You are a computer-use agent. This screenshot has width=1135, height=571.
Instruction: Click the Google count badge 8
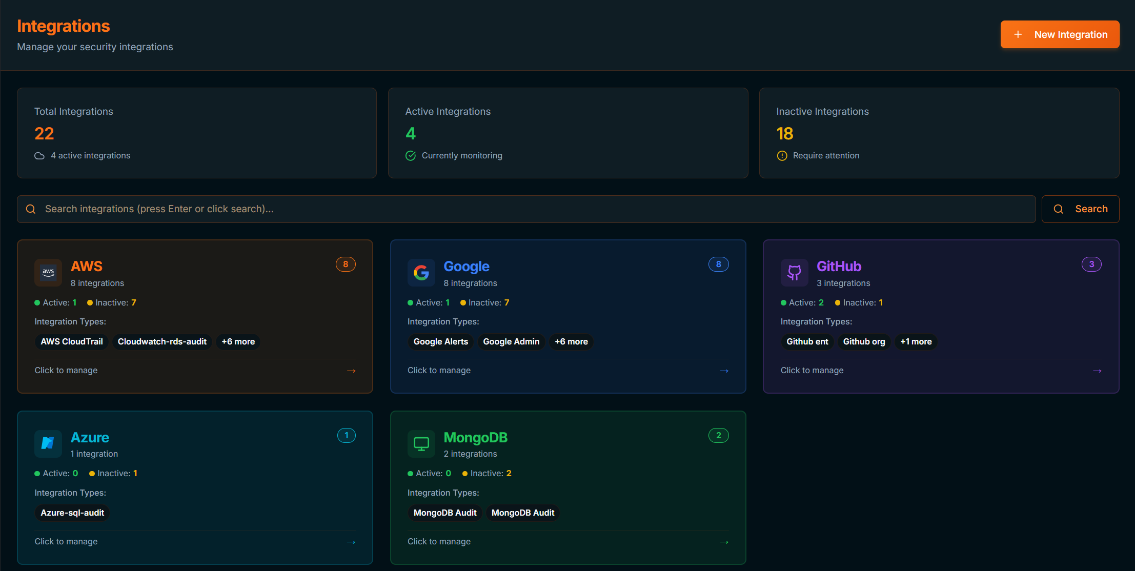pos(719,264)
